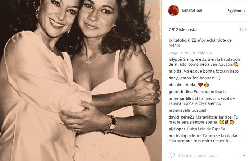This screenshot has width=248, height=161.
Task: Go to niniaimantada_'s profile
Action: pyautogui.click(x=183, y=85)
